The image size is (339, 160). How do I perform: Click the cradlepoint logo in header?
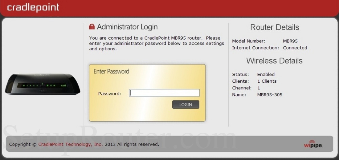[x=33, y=8]
